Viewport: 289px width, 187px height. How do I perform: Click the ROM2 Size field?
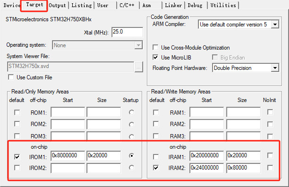(104, 124)
